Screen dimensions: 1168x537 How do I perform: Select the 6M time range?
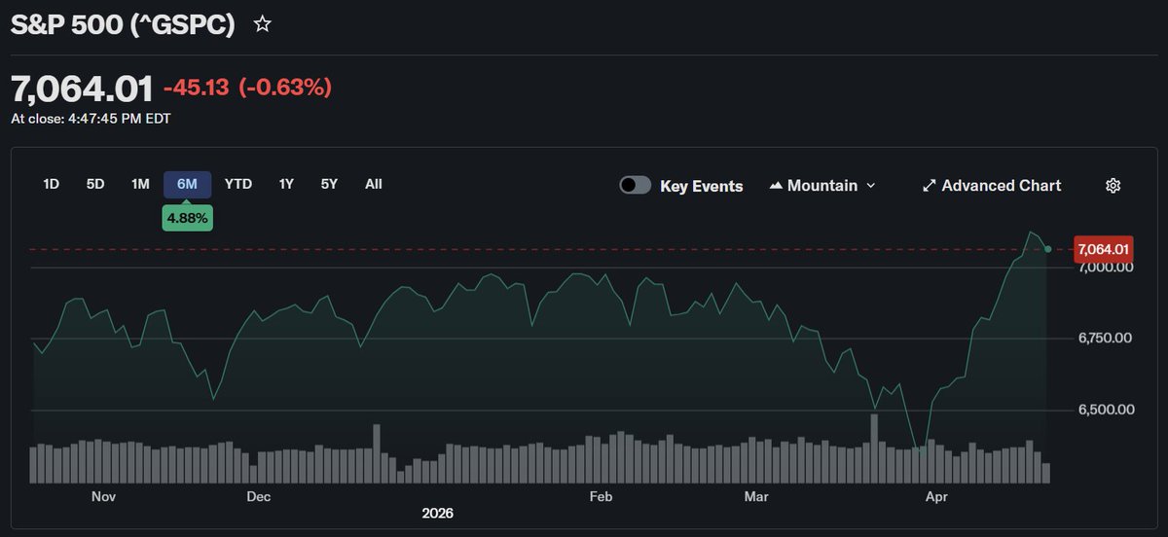187,184
